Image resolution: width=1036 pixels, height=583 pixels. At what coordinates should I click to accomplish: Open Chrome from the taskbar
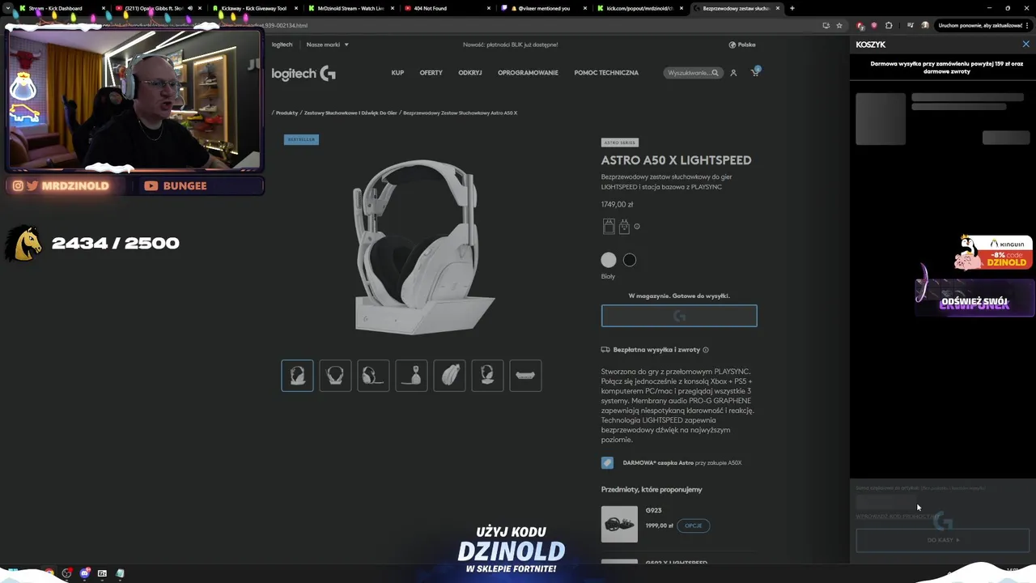tap(49, 573)
